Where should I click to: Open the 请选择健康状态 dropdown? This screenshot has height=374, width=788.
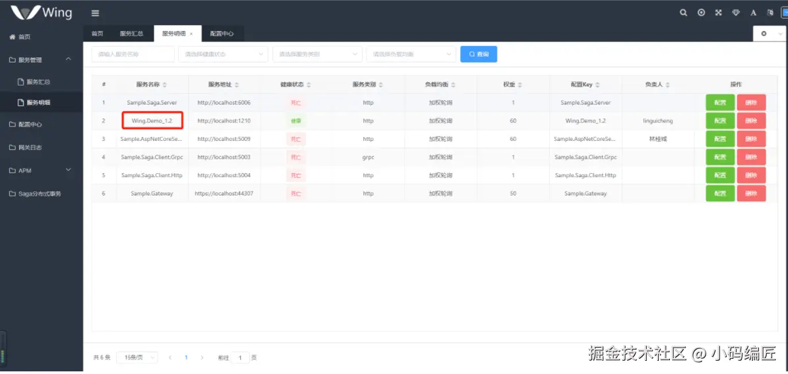[x=223, y=54]
